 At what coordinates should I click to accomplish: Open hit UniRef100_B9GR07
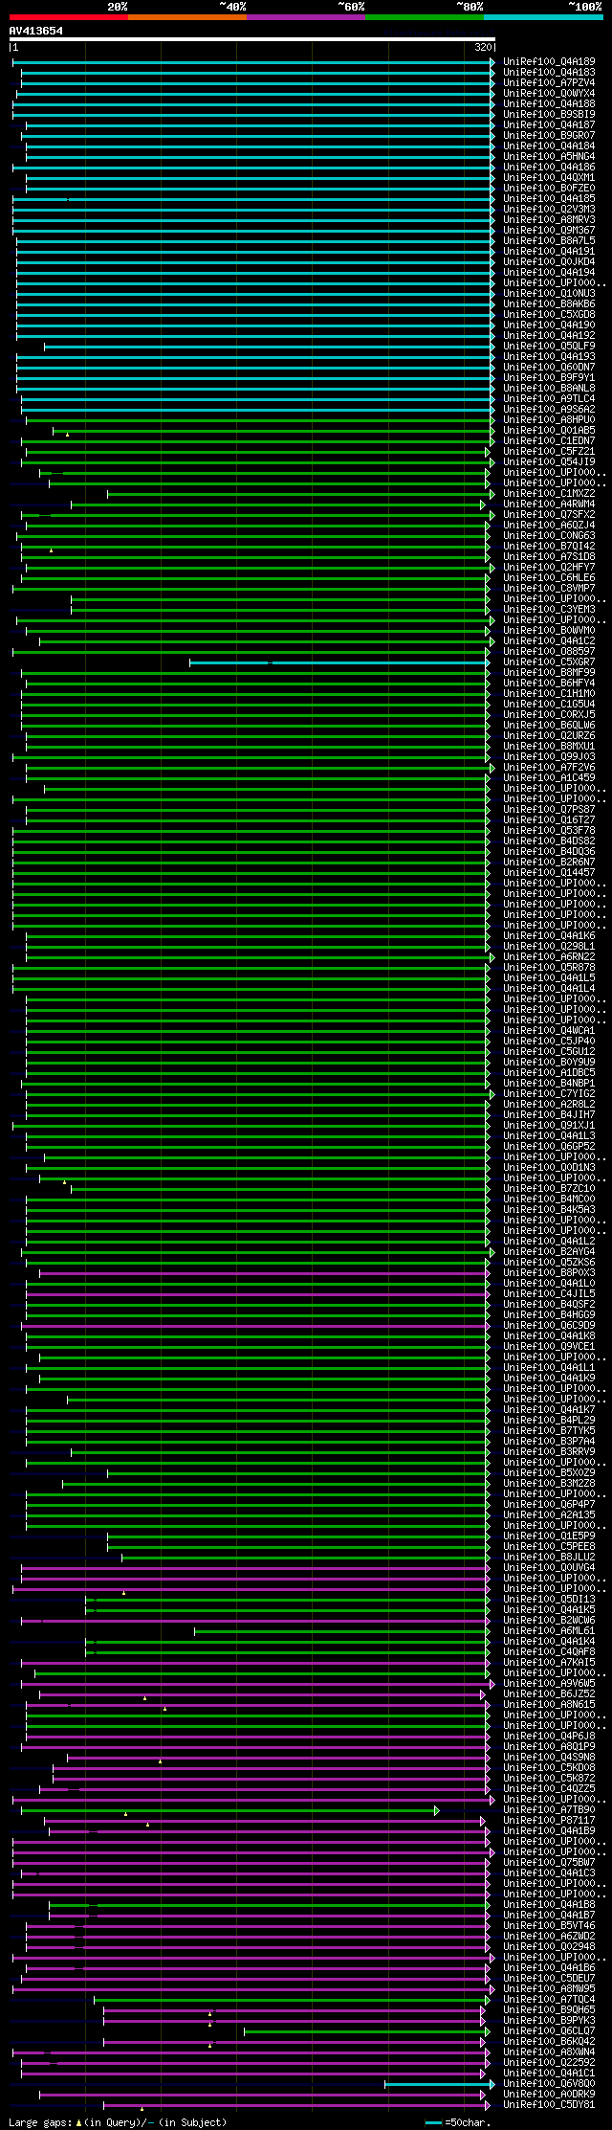pos(549,136)
